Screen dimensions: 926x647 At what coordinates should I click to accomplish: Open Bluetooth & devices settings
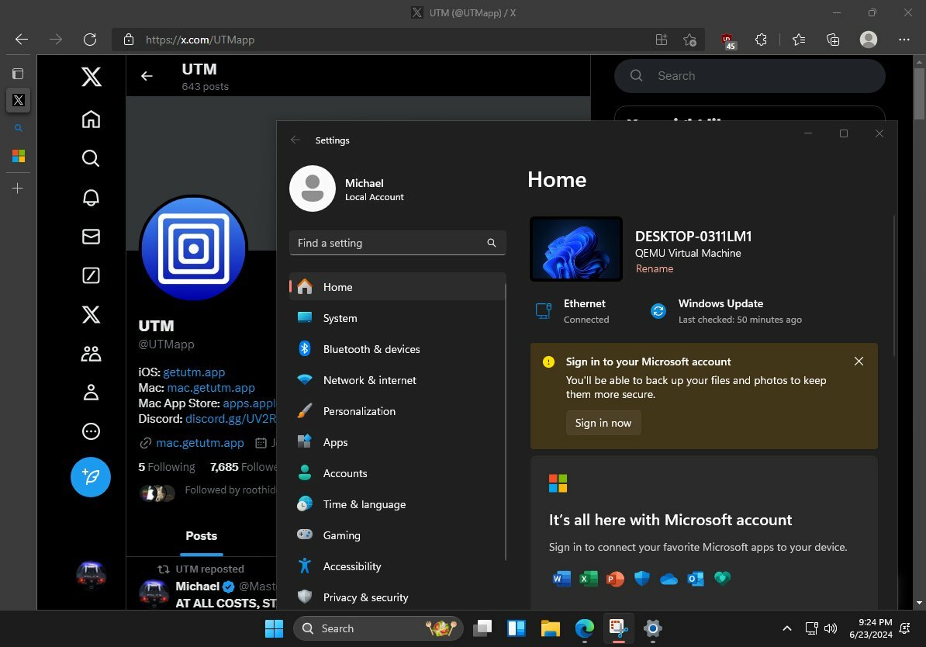tap(397, 349)
